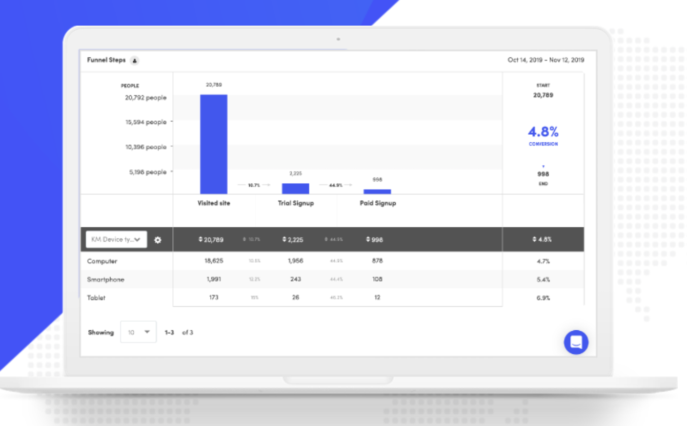Click the tall Visited site bar
Screen dimensions: 687x426
(214, 144)
